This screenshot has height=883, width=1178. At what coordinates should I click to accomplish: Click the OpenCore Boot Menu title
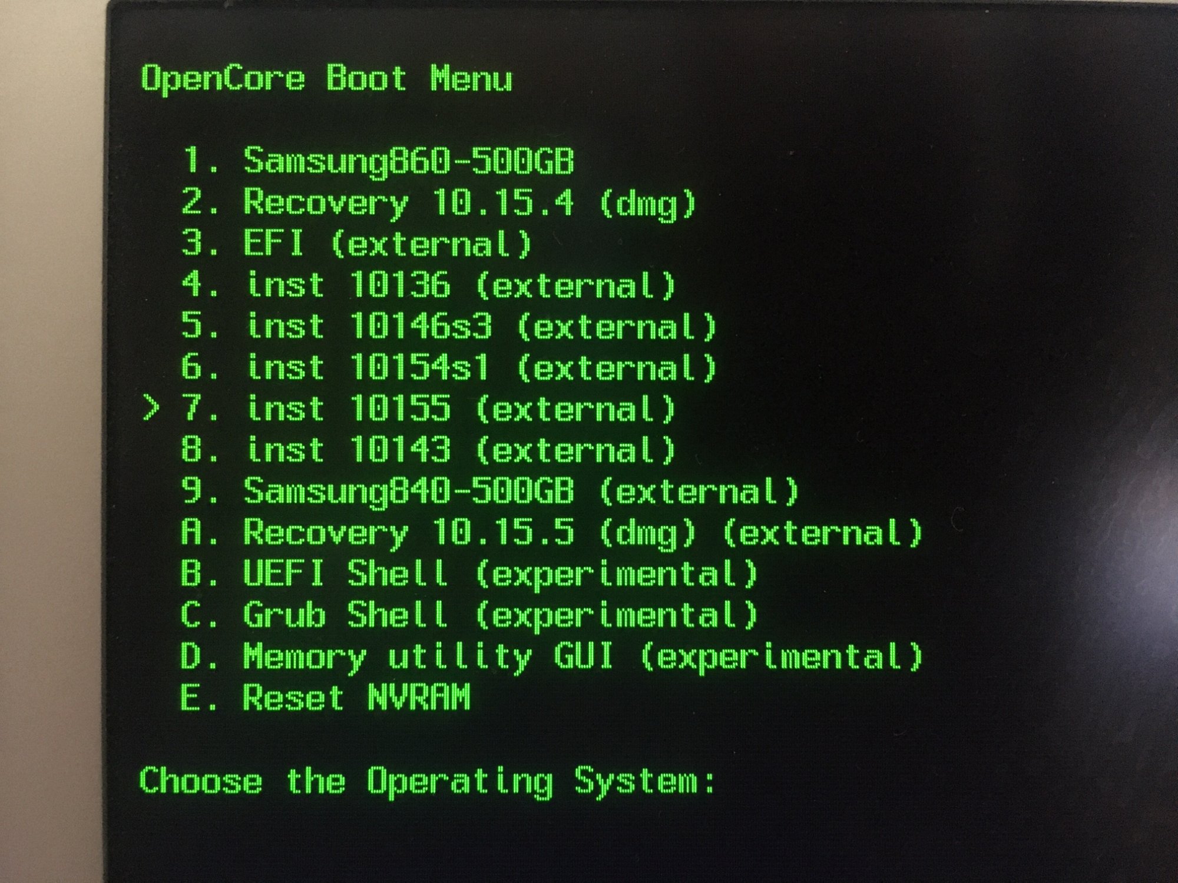pyautogui.click(x=326, y=79)
